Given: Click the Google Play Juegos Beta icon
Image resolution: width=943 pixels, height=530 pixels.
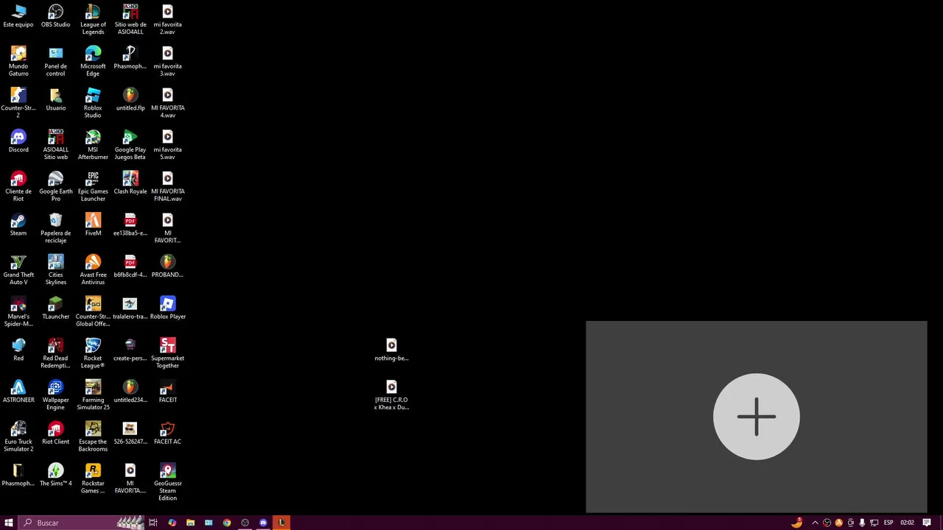Looking at the screenshot, I should click(x=130, y=145).
